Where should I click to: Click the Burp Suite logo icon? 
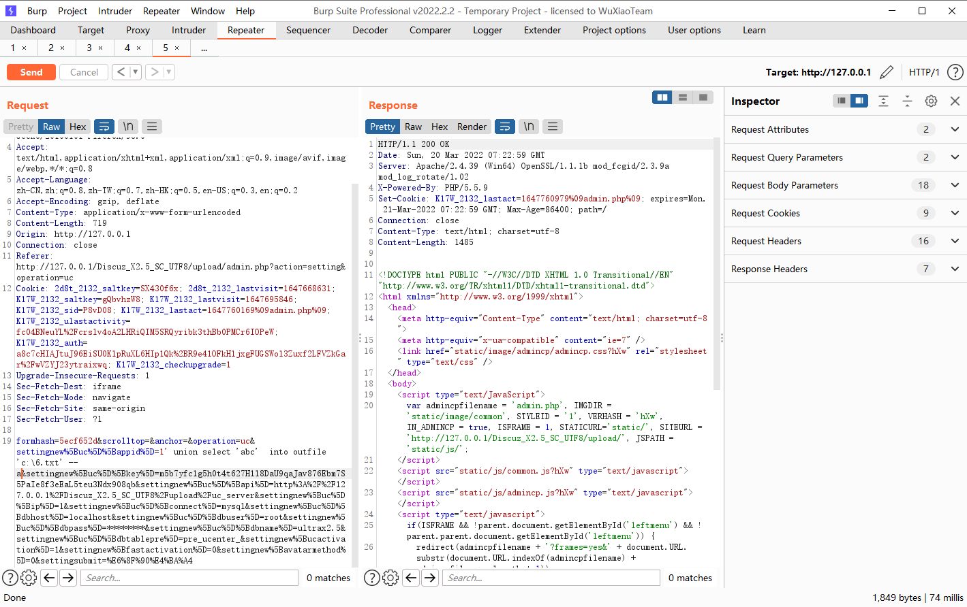point(10,11)
